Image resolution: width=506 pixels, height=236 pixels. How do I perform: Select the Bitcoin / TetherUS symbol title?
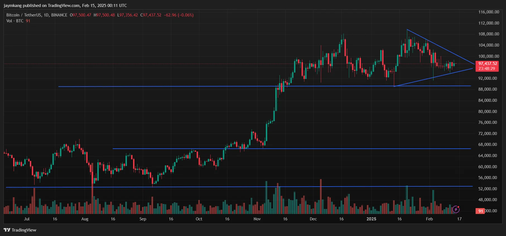tap(37, 15)
